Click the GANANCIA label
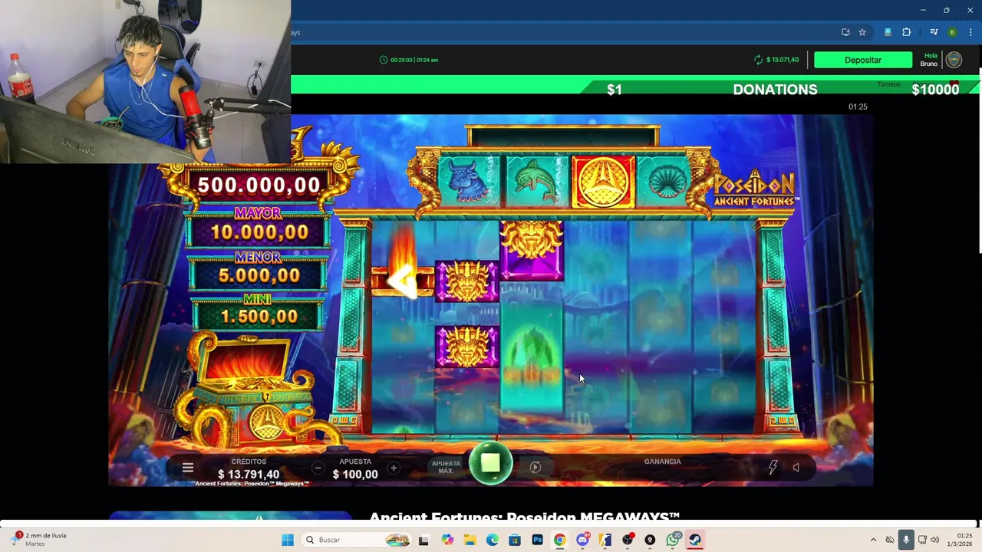The height and width of the screenshot is (552, 982). (662, 462)
